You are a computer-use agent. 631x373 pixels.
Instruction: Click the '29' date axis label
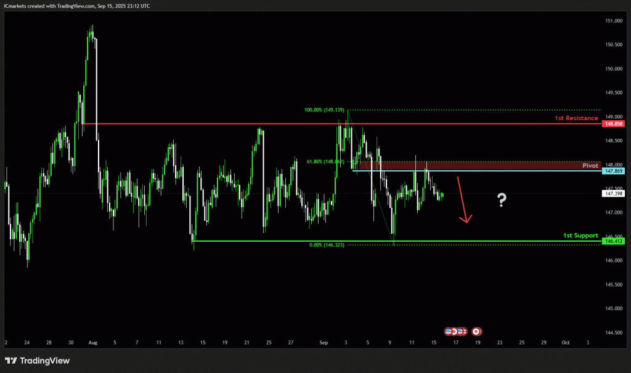[543, 343]
